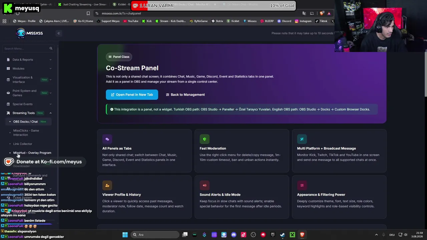The width and height of the screenshot is (427, 240).
Task: Collapse the Streaming Tools section chevron
Action: pyautogui.click(x=50, y=113)
